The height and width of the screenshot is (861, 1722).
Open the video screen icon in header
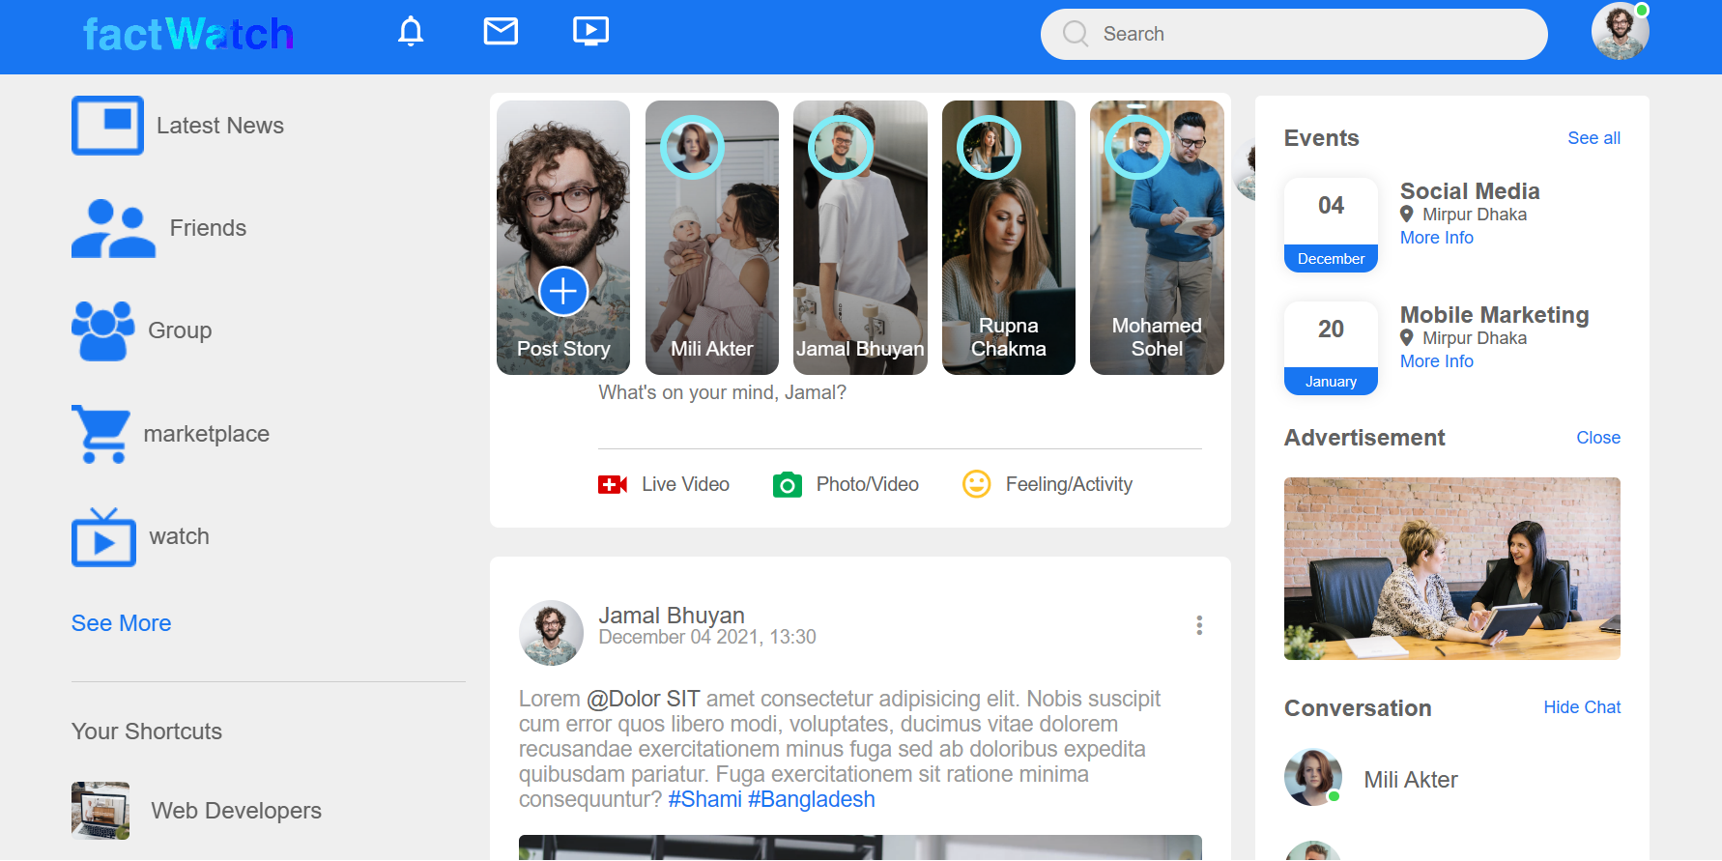[x=590, y=32]
